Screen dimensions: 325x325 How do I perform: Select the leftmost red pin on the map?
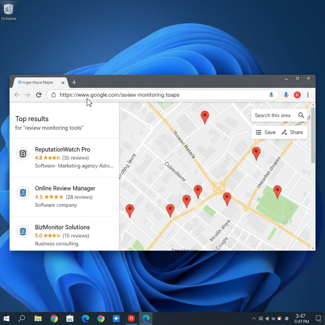point(130,211)
